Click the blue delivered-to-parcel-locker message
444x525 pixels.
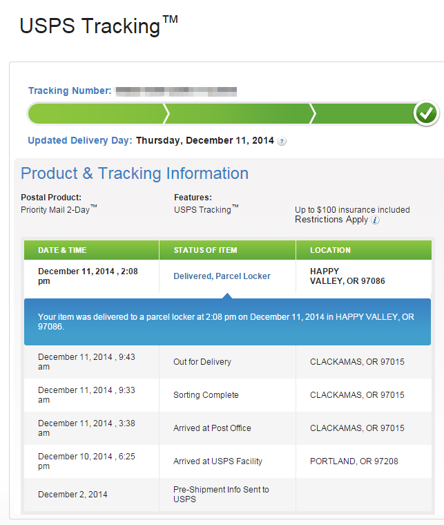pos(227,322)
